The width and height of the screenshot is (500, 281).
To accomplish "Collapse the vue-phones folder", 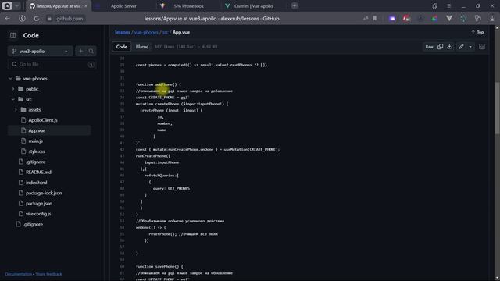I will pyautogui.click(x=10, y=78).
